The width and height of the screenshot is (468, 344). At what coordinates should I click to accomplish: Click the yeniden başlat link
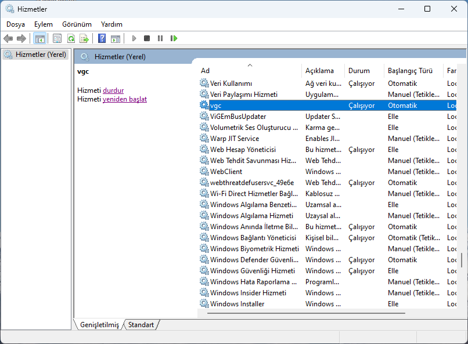pos(125,99)
